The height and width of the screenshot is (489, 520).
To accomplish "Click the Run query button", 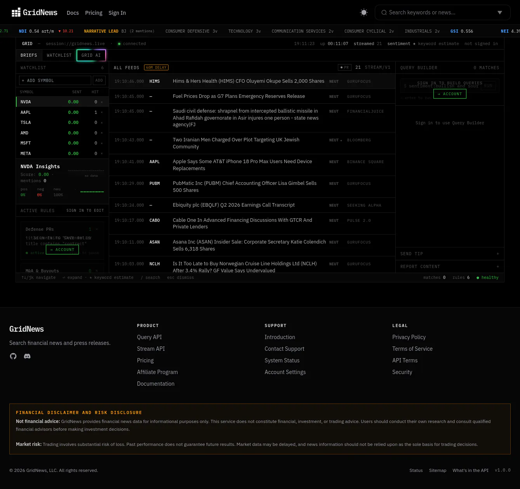I will 488,85.
